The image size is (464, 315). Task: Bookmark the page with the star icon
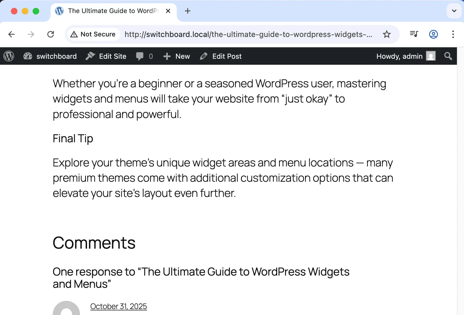point(386,34)
